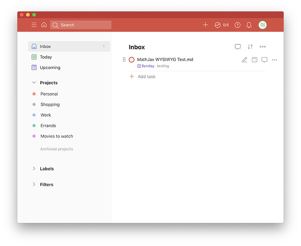Click the Today calendar icon in the sidebar

click(34, 57)
